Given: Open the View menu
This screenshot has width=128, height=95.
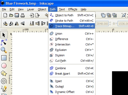Looking at the screenshot, I should tap(21, 9).
